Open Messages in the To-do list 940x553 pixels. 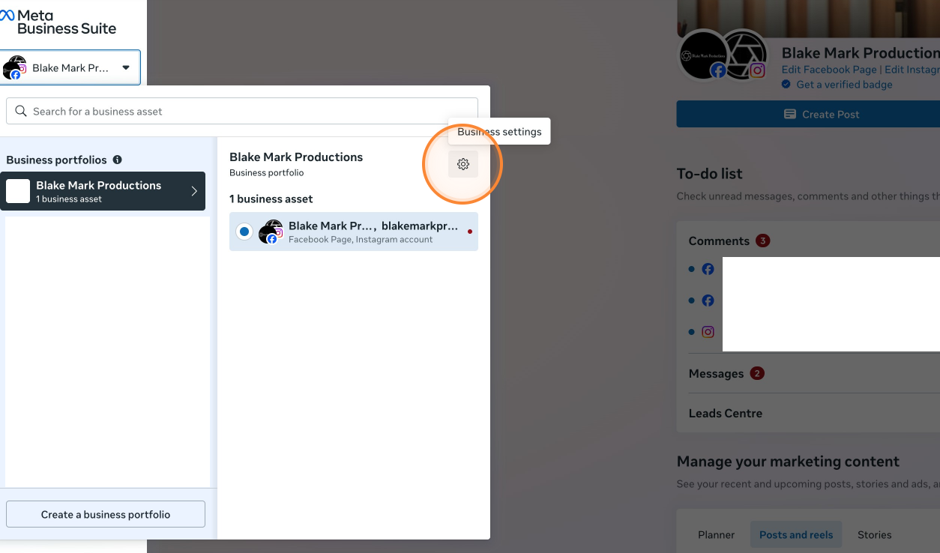click(x=716, y=373)
